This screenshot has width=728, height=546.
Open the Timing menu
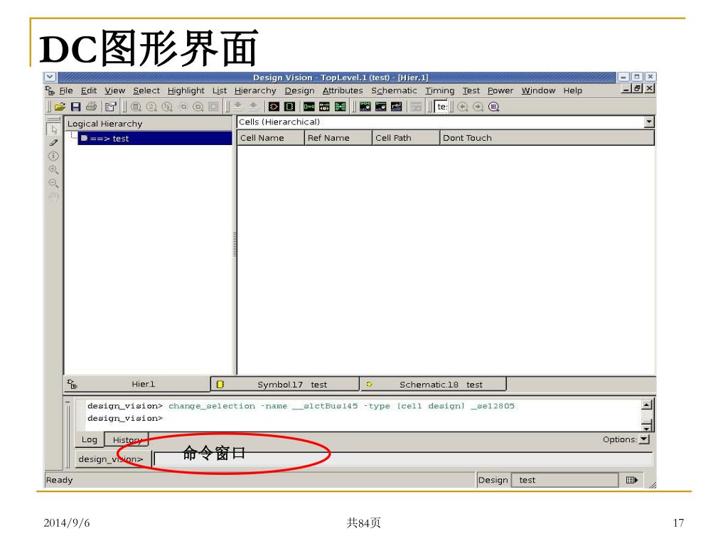(x=439, y=90)
